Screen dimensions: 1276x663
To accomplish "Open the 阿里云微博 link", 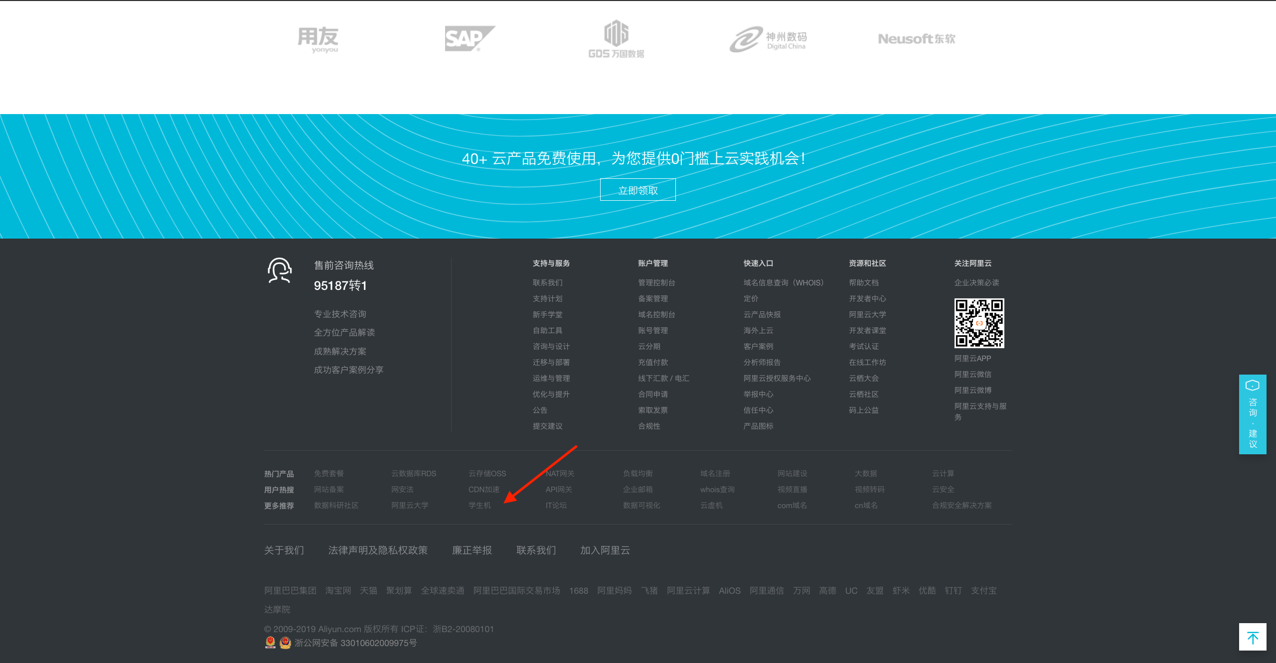I will point(972,391).
